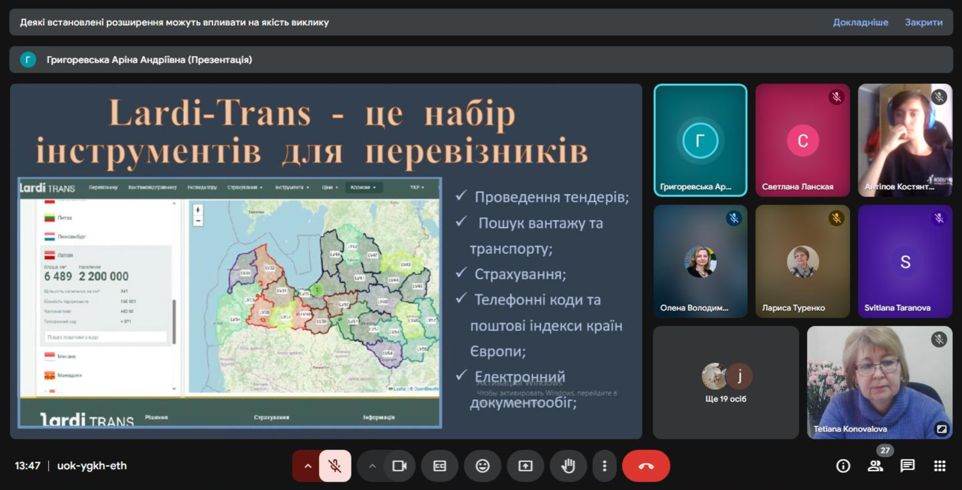The image size is (962, 490).
Task: Leave the call with red hang-up button
Action: [646, 466]
